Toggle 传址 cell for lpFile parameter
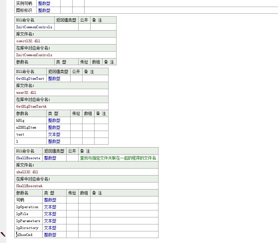This screenshot has width=278, height=243. [x=72, y=214]
